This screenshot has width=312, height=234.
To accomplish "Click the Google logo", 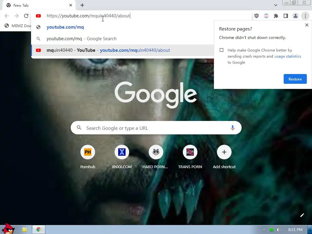I will pos(156,94).
